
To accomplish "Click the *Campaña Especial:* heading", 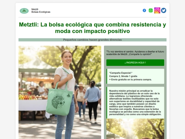I will point(121,73).
